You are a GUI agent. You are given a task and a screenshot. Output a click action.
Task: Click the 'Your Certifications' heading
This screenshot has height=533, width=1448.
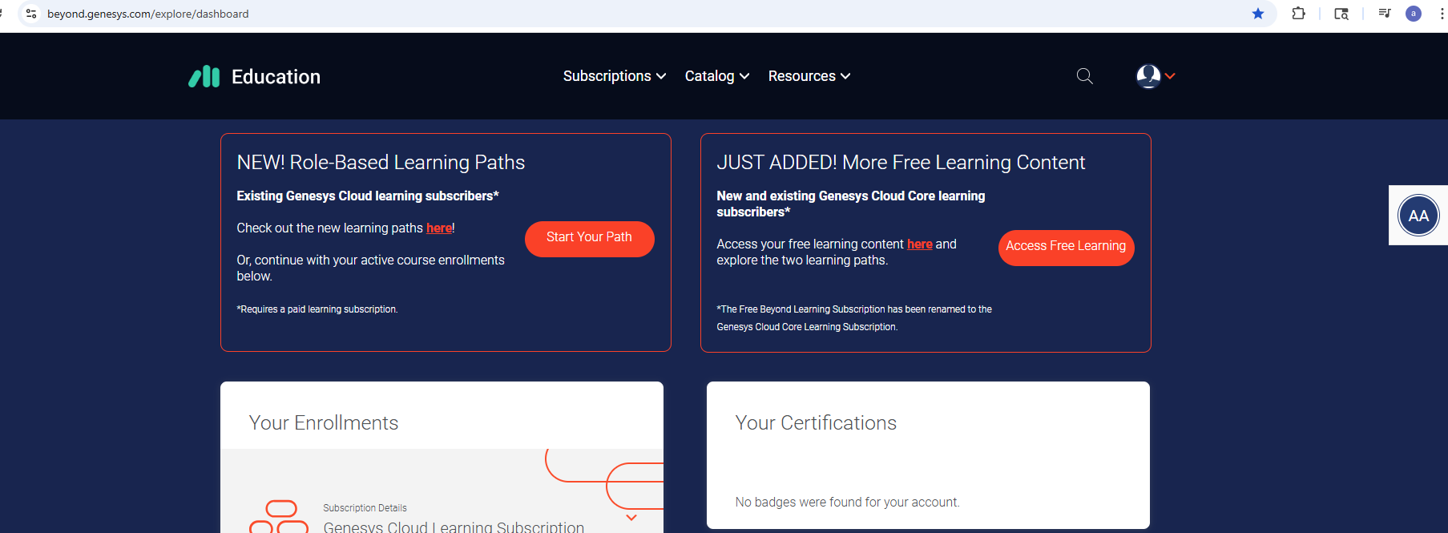tap(816, 423)
